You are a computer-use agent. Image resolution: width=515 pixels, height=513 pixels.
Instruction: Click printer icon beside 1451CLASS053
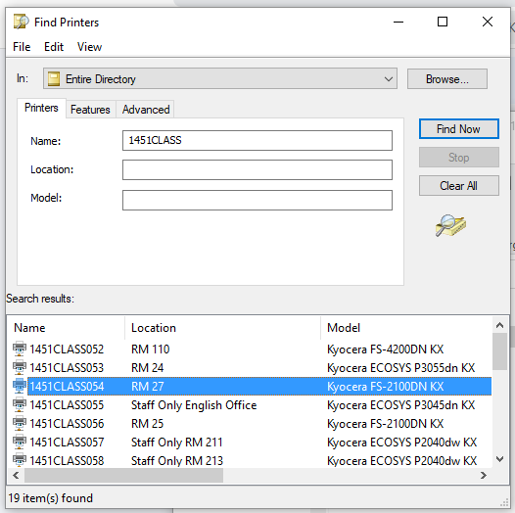[20, 367]
